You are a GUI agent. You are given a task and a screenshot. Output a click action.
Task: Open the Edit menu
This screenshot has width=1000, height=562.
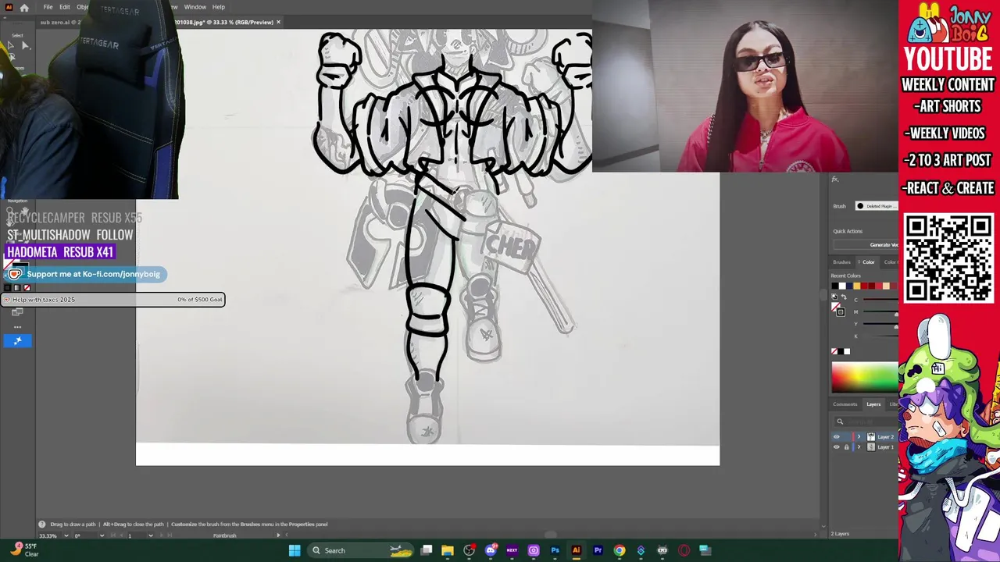[x=65, y=7]
